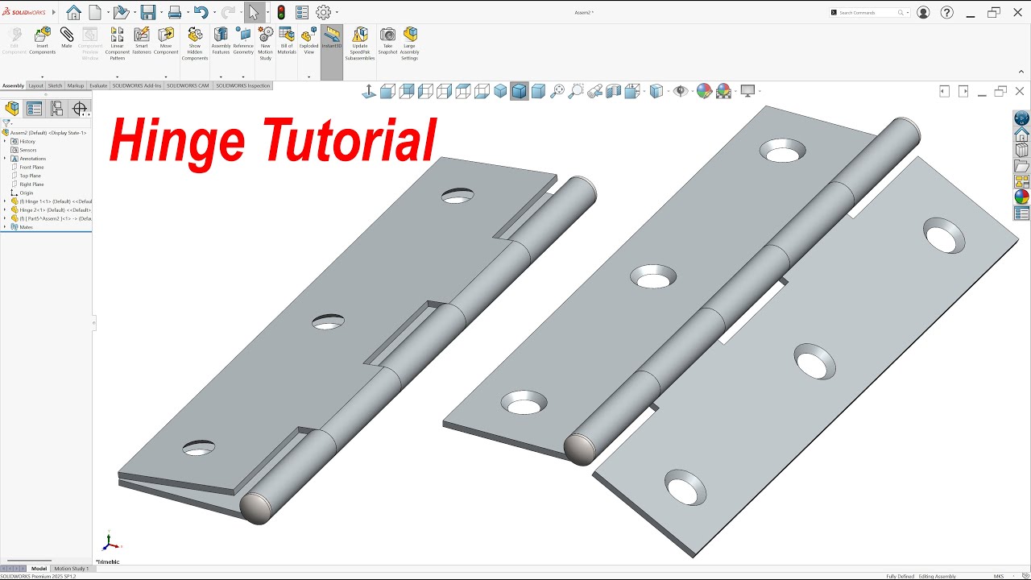Viewport: 1031px width, 580px height.
Task: Choose Linear Component Pattern
Action: point(118,43)
